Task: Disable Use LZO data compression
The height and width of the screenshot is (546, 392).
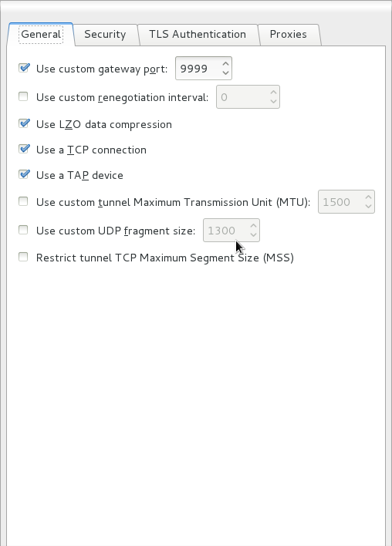Action: pos(24,123)
